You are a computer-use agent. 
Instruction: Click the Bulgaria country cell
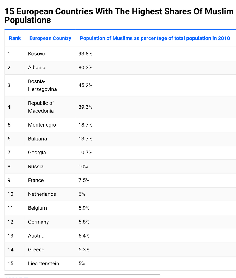tap(37, 139)
